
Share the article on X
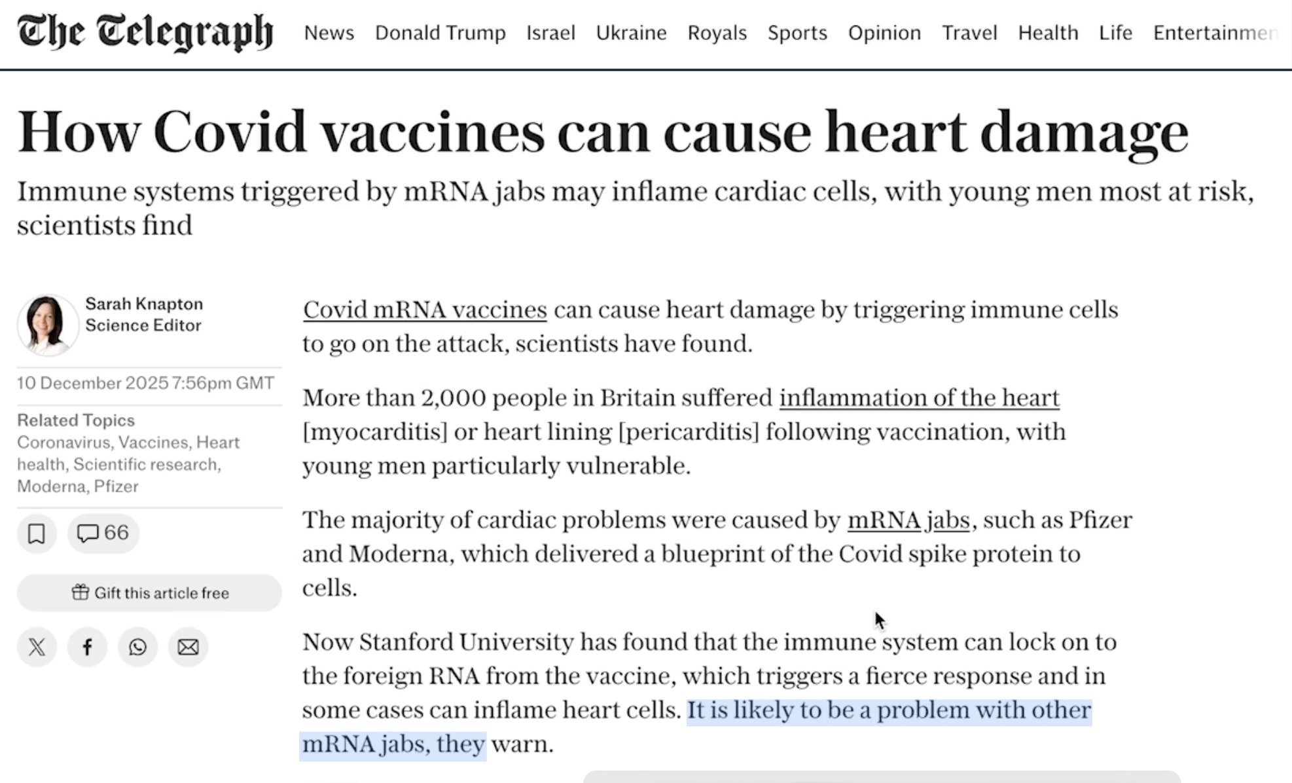coord(37,647)
